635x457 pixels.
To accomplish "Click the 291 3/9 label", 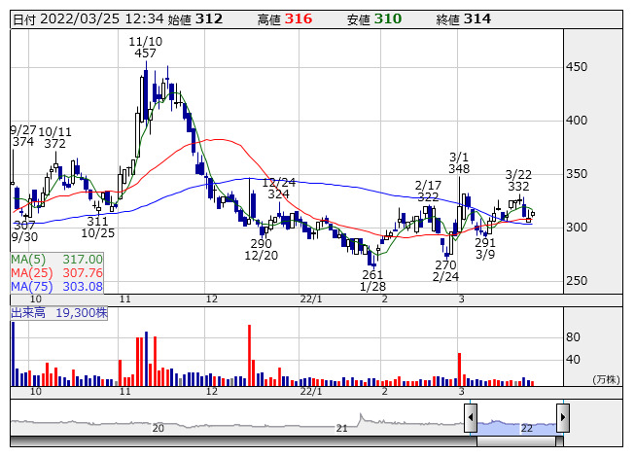I will point(485,249).
